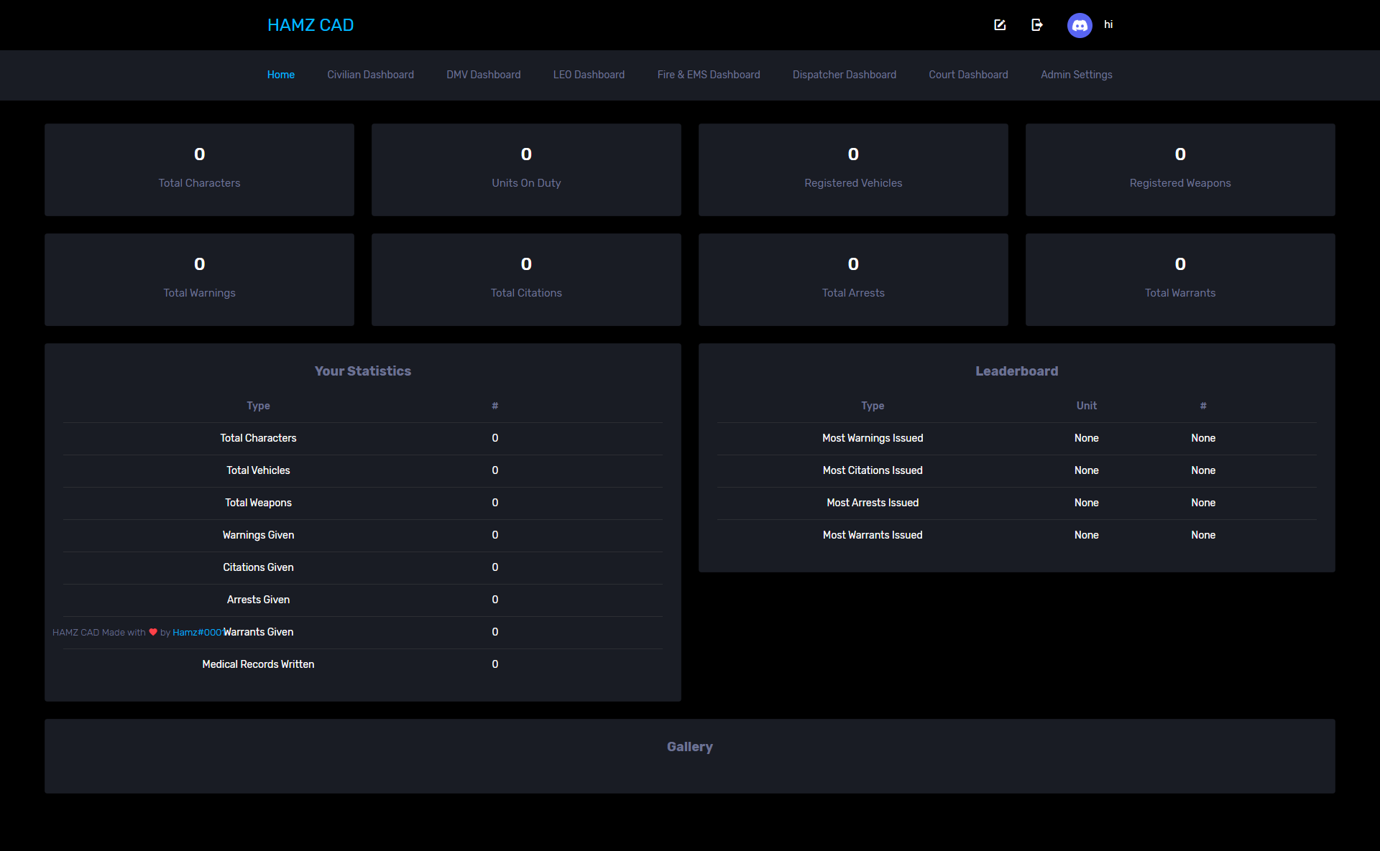This screenshot has width=1380, height=851.
Task: Click the Registered Vehicles stat card
Action: tap(853, 169)
